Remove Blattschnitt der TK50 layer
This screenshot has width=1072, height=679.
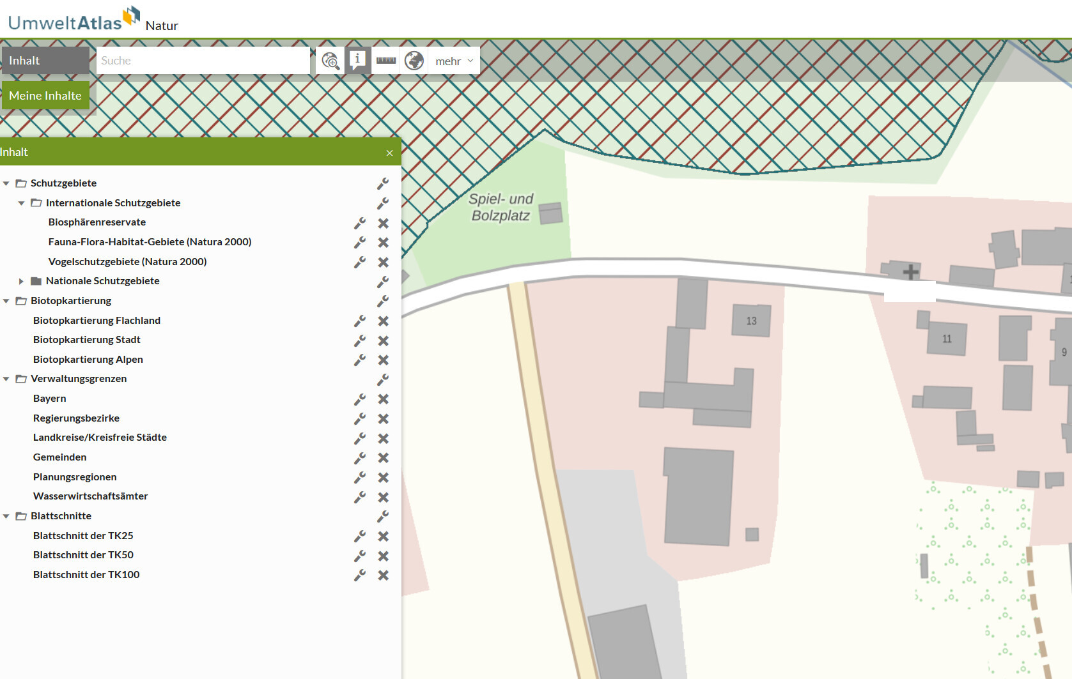(383, 556)
